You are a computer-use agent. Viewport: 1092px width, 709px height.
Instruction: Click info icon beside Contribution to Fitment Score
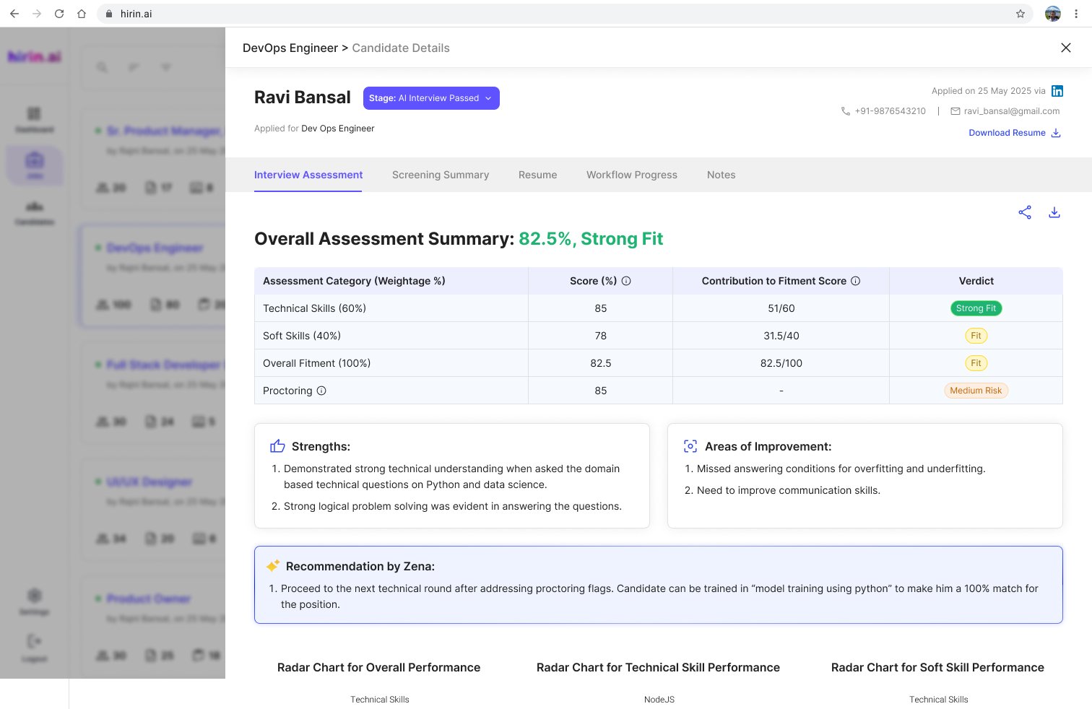pyautogui.click(x=855, y=281)
